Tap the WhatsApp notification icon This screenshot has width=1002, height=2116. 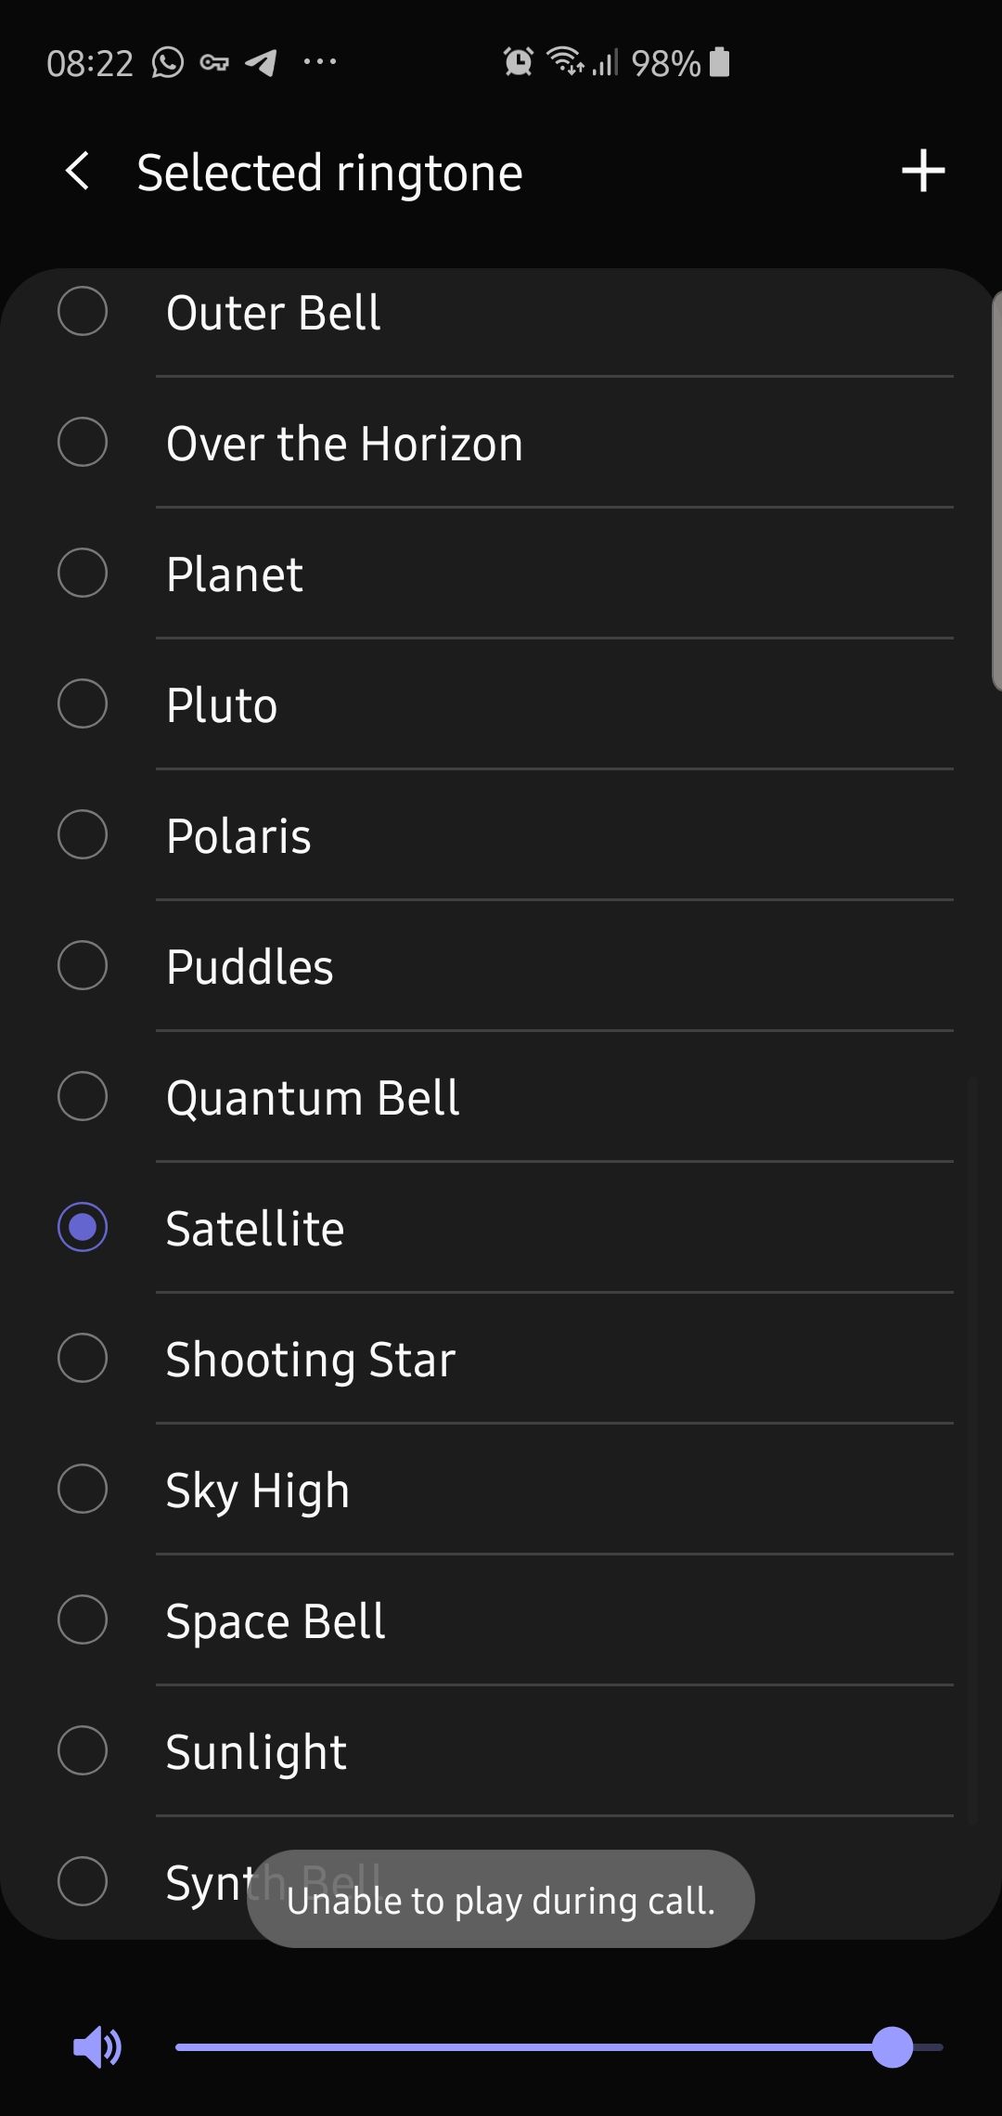tap(168, 62)
